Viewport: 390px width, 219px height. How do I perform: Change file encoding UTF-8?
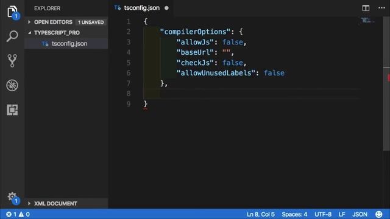[323, 214]
